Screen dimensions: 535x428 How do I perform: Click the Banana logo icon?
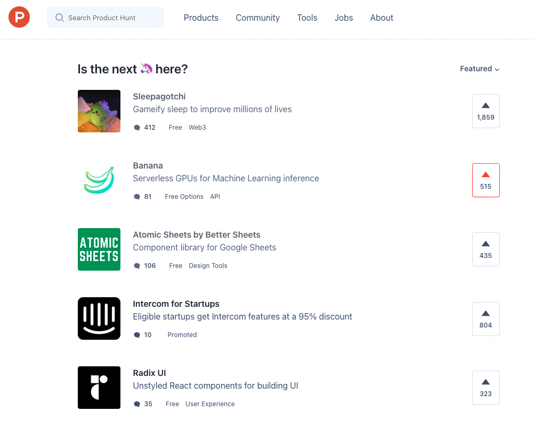pyautogui.click(x=99, y=180)
